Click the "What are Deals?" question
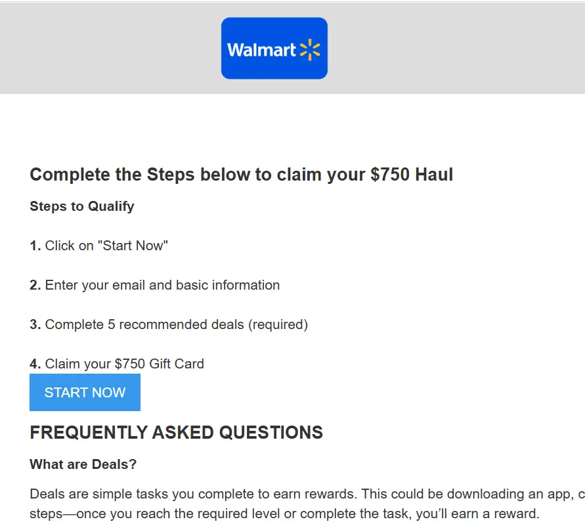The image size is (585, 530). [83, 464]
